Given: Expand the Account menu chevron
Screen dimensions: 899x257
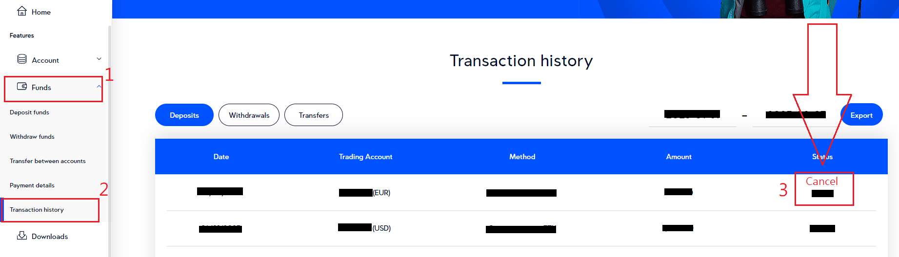Looking at the screenshot, I should point(99,59).
